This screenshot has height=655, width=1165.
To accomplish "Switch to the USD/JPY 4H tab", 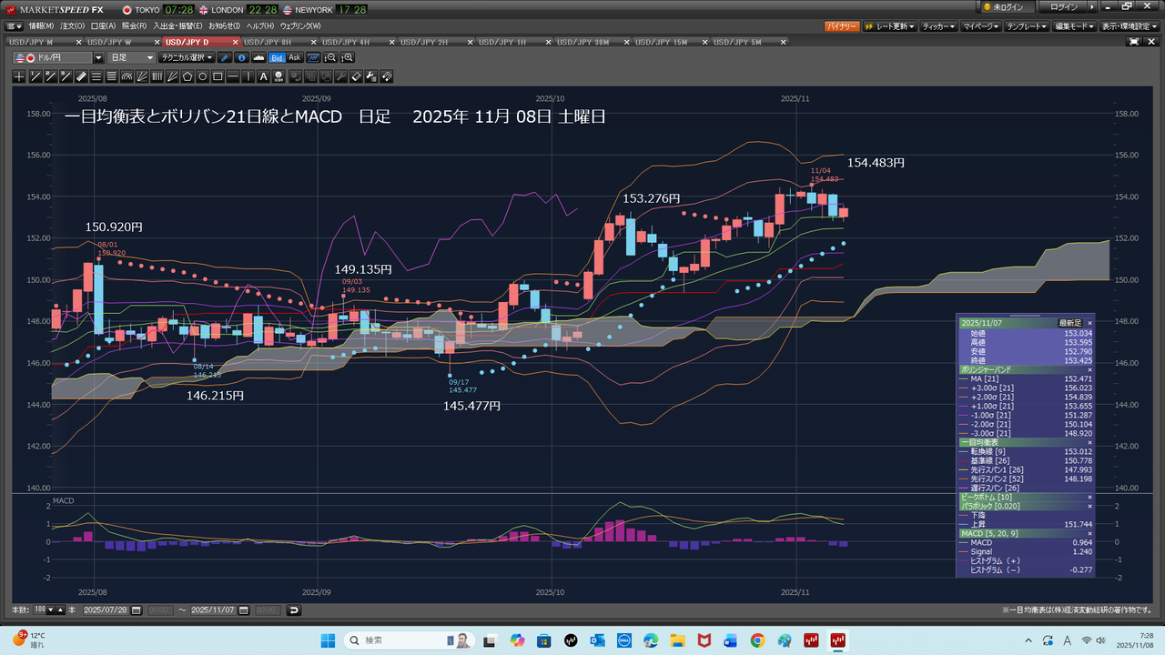I will [x=347, y=43].
